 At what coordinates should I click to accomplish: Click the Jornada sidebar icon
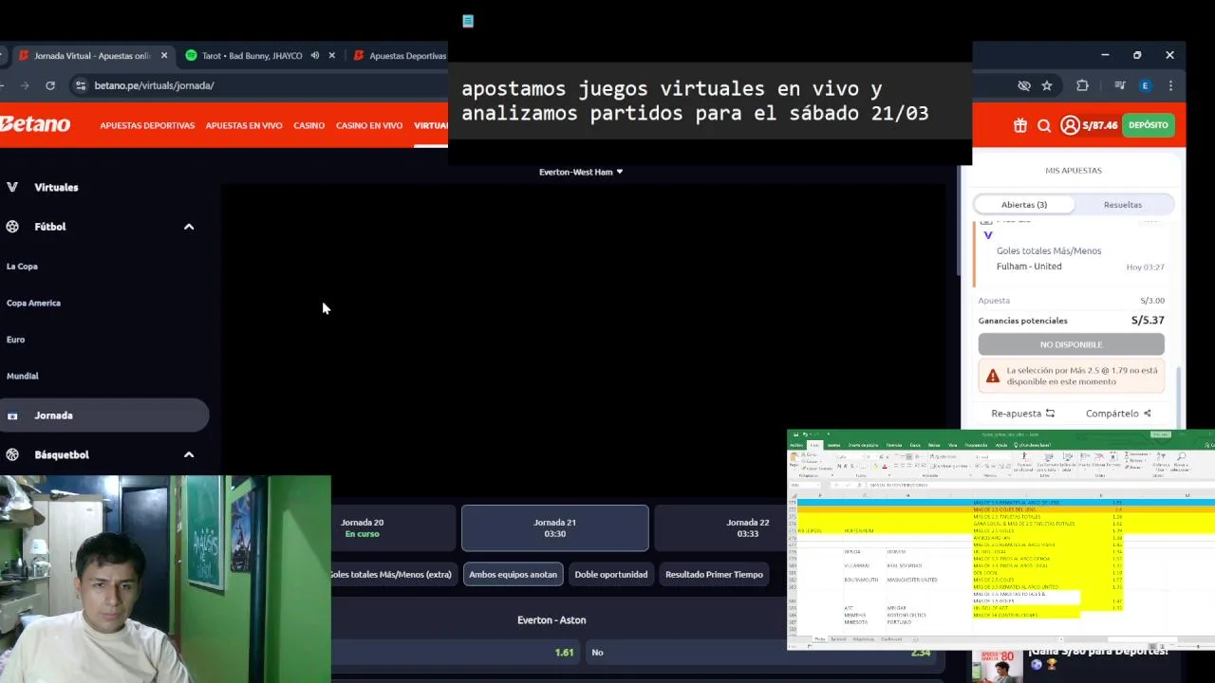click(12, 415)
